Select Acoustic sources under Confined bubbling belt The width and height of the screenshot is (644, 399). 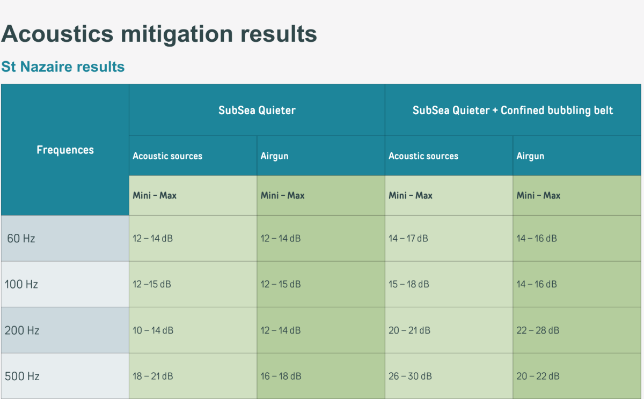[x=423, y=156]
